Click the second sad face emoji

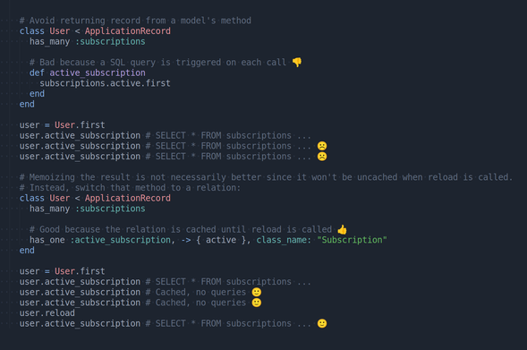pos(322,157)
